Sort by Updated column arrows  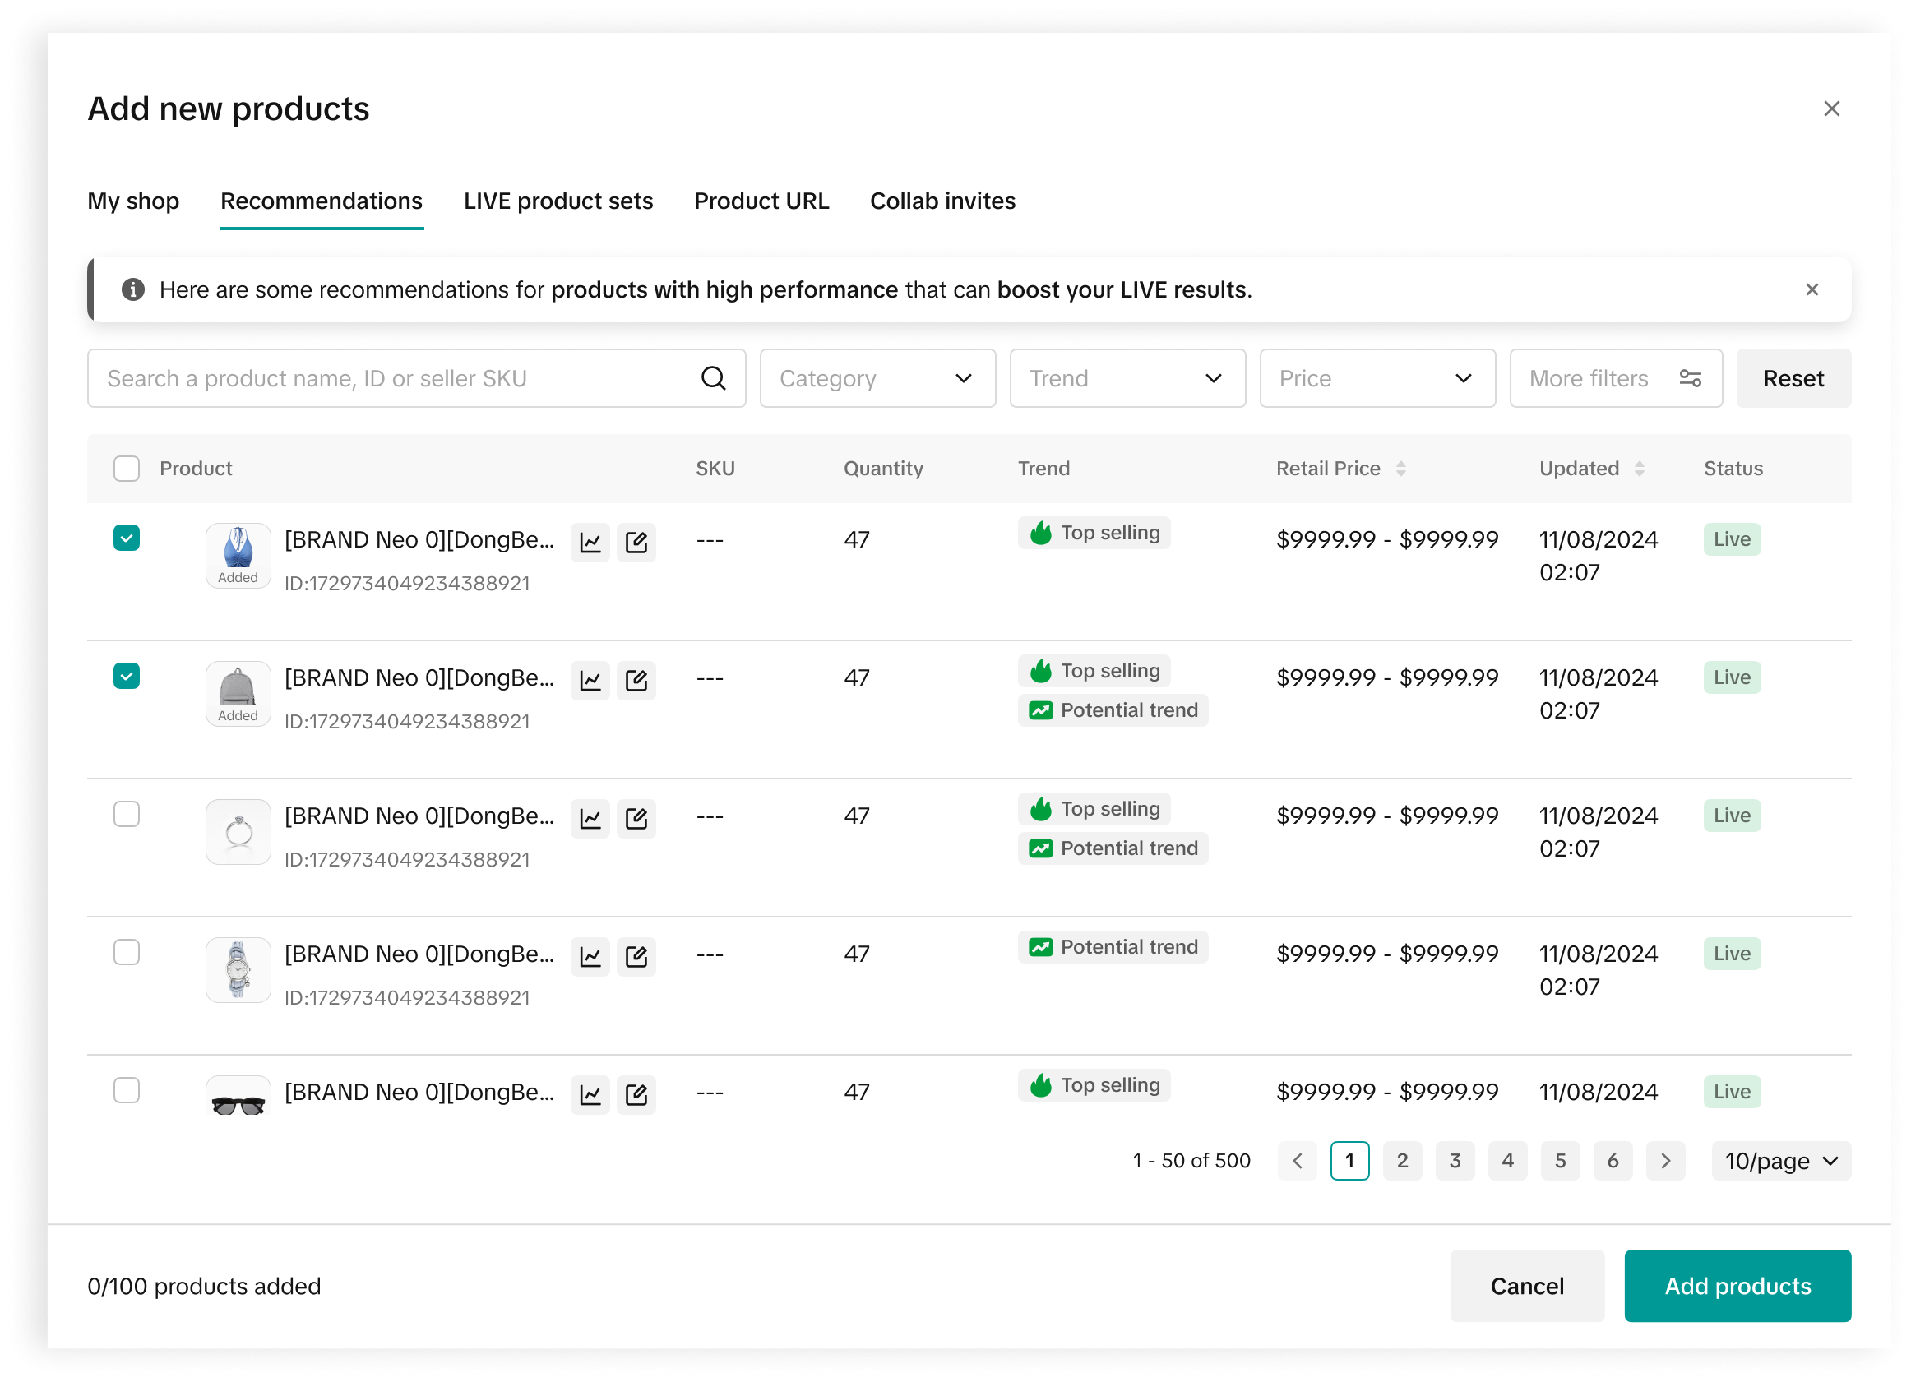click(1639, 469)
